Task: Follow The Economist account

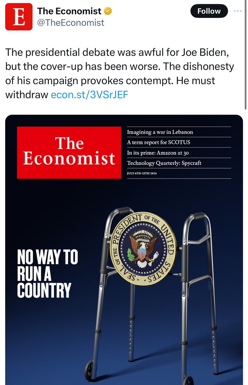Action: click(209, 11)
